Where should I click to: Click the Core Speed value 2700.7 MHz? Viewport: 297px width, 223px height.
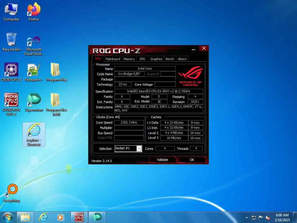click(129, 123)
